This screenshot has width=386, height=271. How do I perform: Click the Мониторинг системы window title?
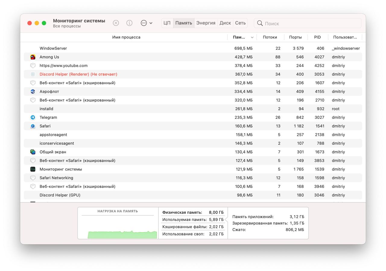[x=79, y=21]
